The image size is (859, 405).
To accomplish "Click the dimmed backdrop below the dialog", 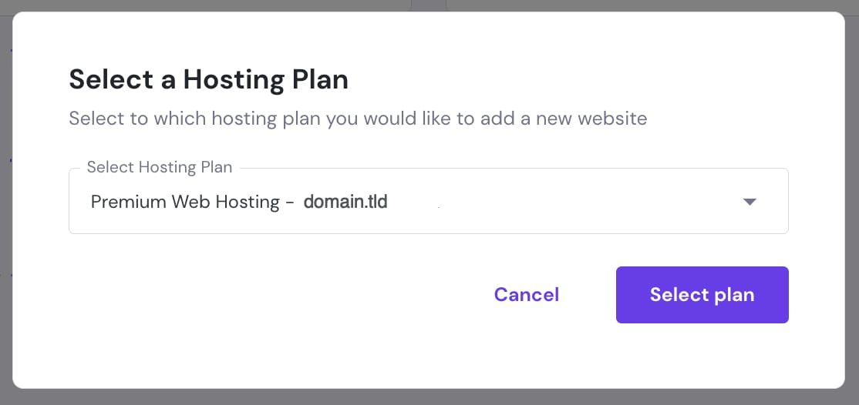I will (429, 397).
